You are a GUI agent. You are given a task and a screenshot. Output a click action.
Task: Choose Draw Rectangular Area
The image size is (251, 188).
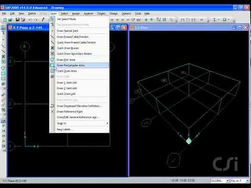tap(79, 65)
